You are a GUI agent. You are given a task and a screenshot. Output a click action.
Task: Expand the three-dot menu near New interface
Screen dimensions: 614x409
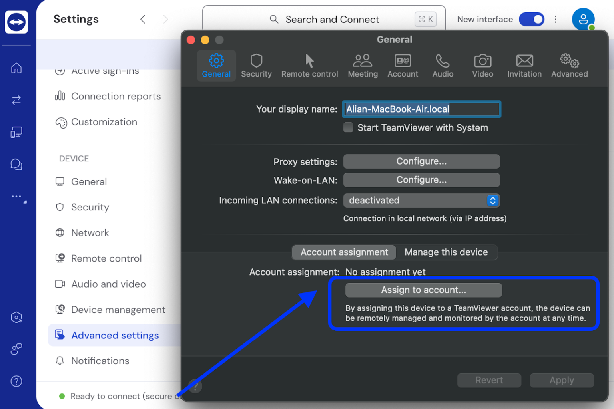[556, 19]
